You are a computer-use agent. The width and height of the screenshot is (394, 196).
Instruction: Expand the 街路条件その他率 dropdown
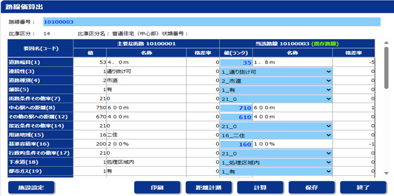point(276,98)
